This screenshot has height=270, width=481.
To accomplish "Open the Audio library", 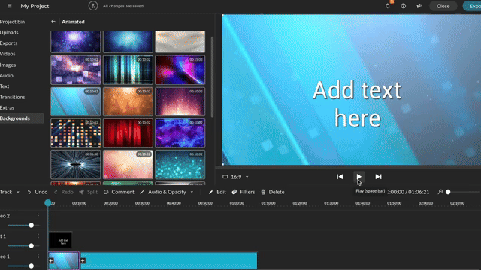I will [x=7, y=75].
